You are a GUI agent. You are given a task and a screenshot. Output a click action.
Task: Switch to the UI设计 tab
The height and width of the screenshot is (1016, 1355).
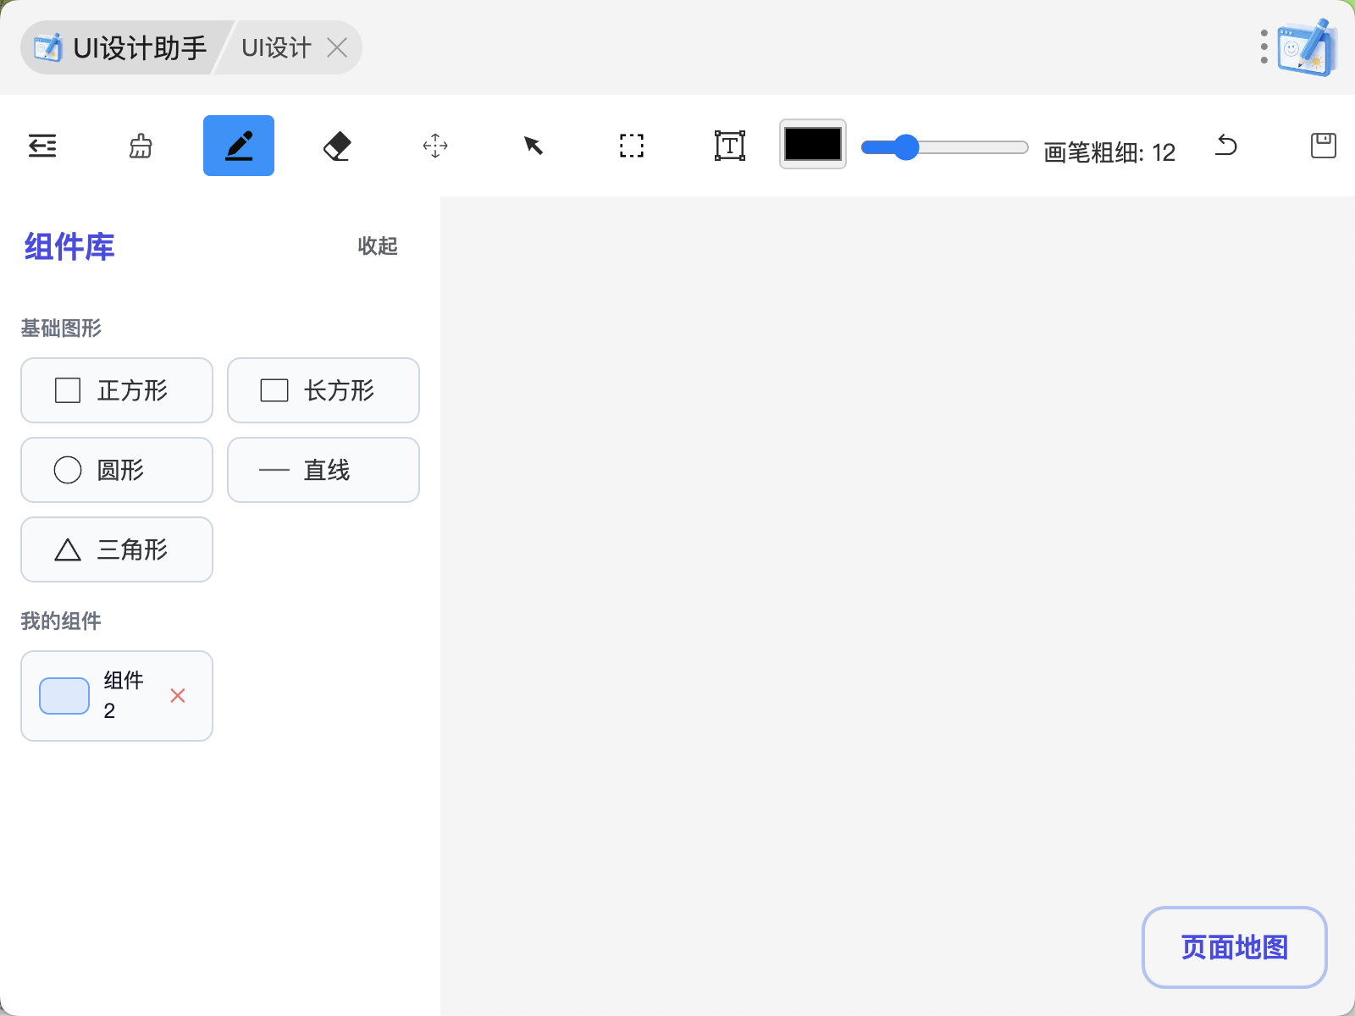[x=276, y=48]
